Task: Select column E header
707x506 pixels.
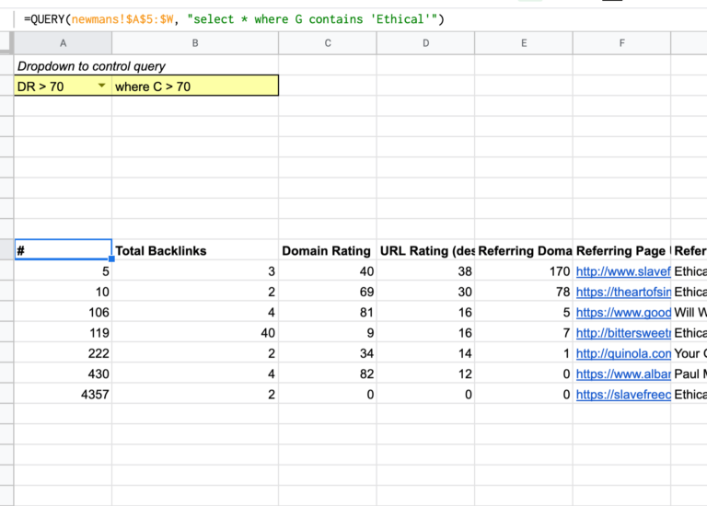Action: tap(523, 43)
